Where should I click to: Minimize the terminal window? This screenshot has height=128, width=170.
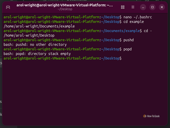(x=143, y=7)
